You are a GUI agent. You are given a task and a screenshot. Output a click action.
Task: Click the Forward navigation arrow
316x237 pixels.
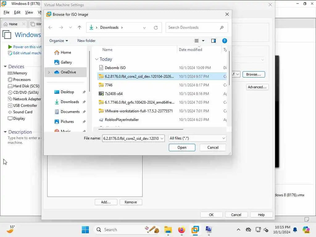pyautogui.click(x=61, y=27)
